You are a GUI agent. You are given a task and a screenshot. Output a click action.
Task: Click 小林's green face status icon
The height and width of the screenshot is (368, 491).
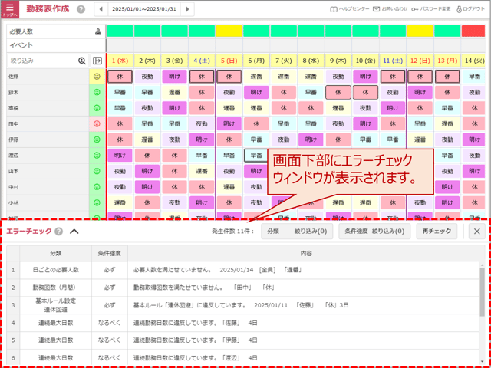pyautogui.click(x=97, y=202)
